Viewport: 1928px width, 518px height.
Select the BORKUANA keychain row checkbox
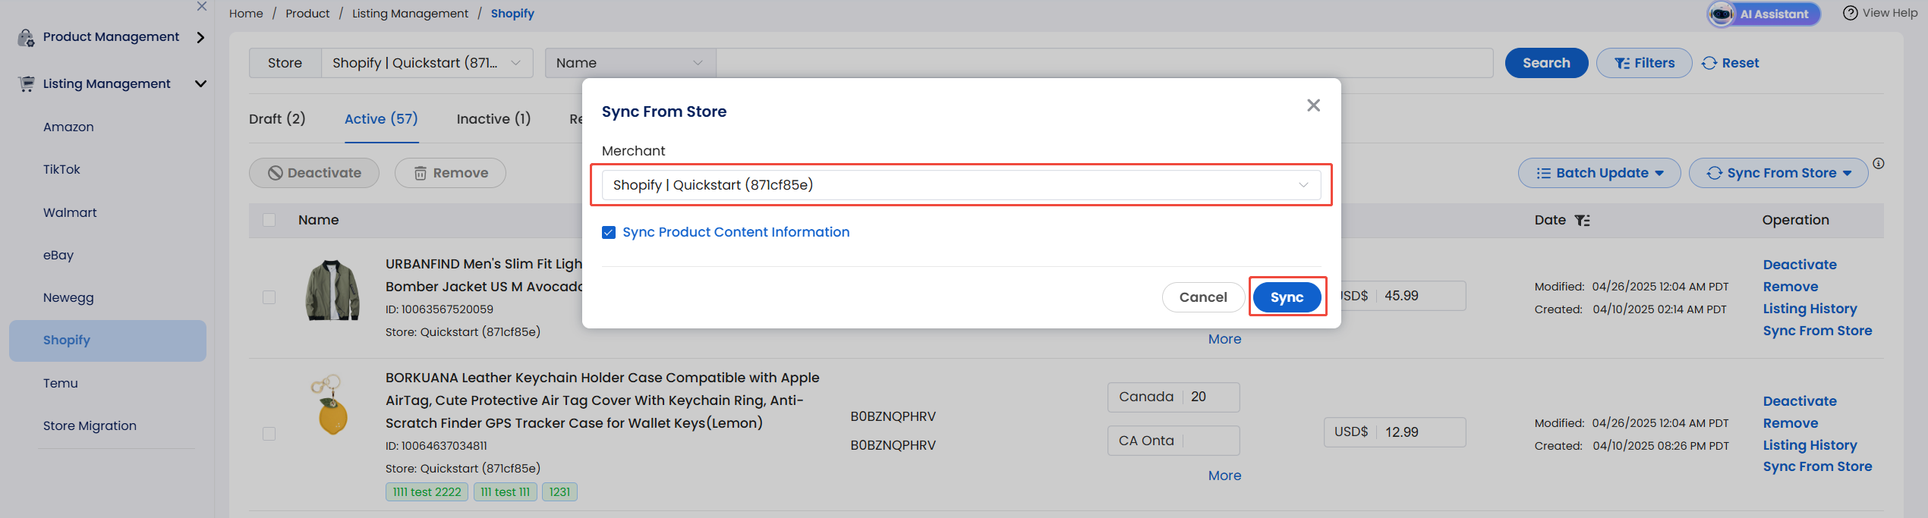point(269,434)
